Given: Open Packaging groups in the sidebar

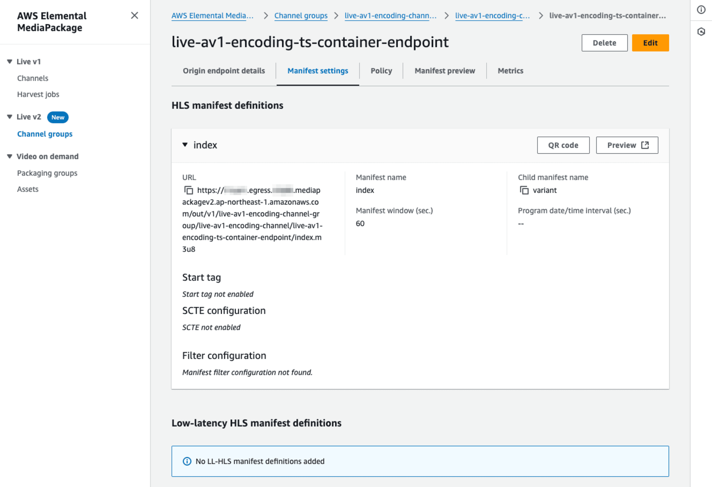Looking at the screenshot, I should (x=47, y=173).
